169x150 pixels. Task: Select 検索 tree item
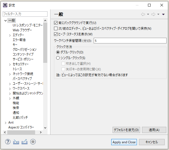point(16,108)
